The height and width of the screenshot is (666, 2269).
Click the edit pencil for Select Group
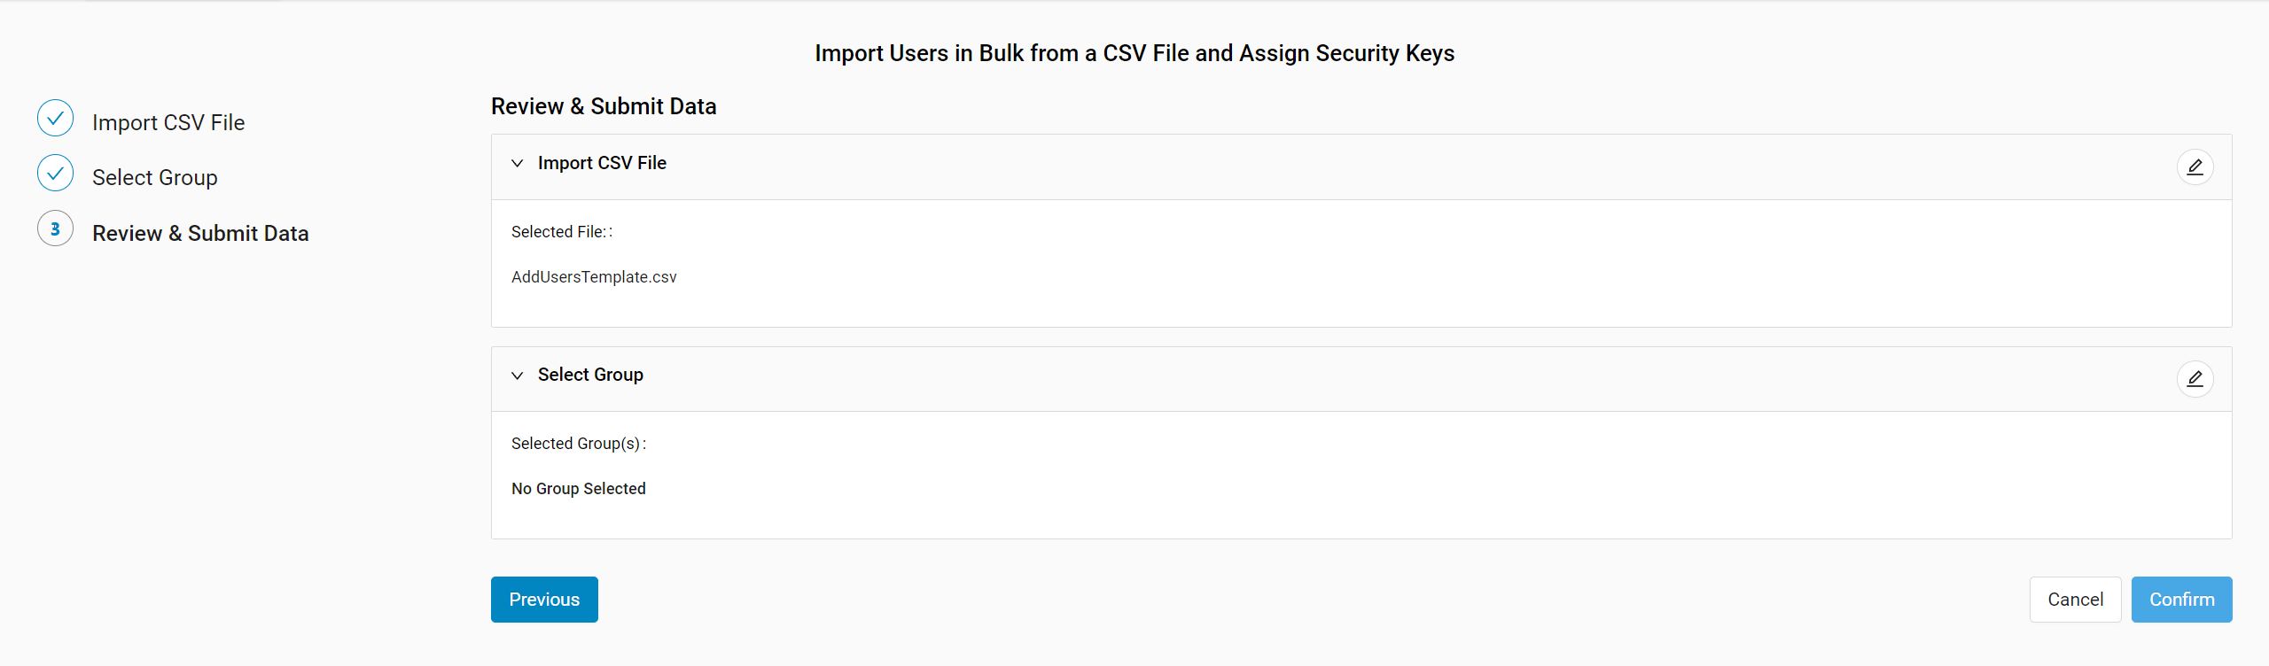click(2195, 378)
